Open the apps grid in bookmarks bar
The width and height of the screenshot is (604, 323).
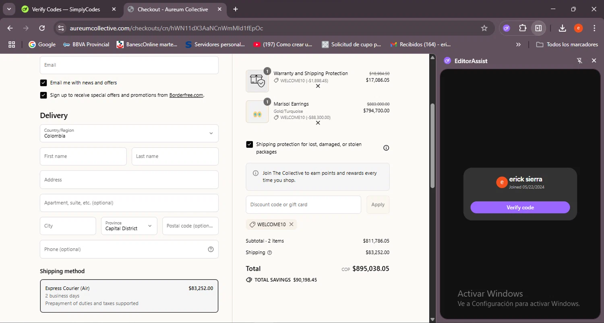[12, 45]
